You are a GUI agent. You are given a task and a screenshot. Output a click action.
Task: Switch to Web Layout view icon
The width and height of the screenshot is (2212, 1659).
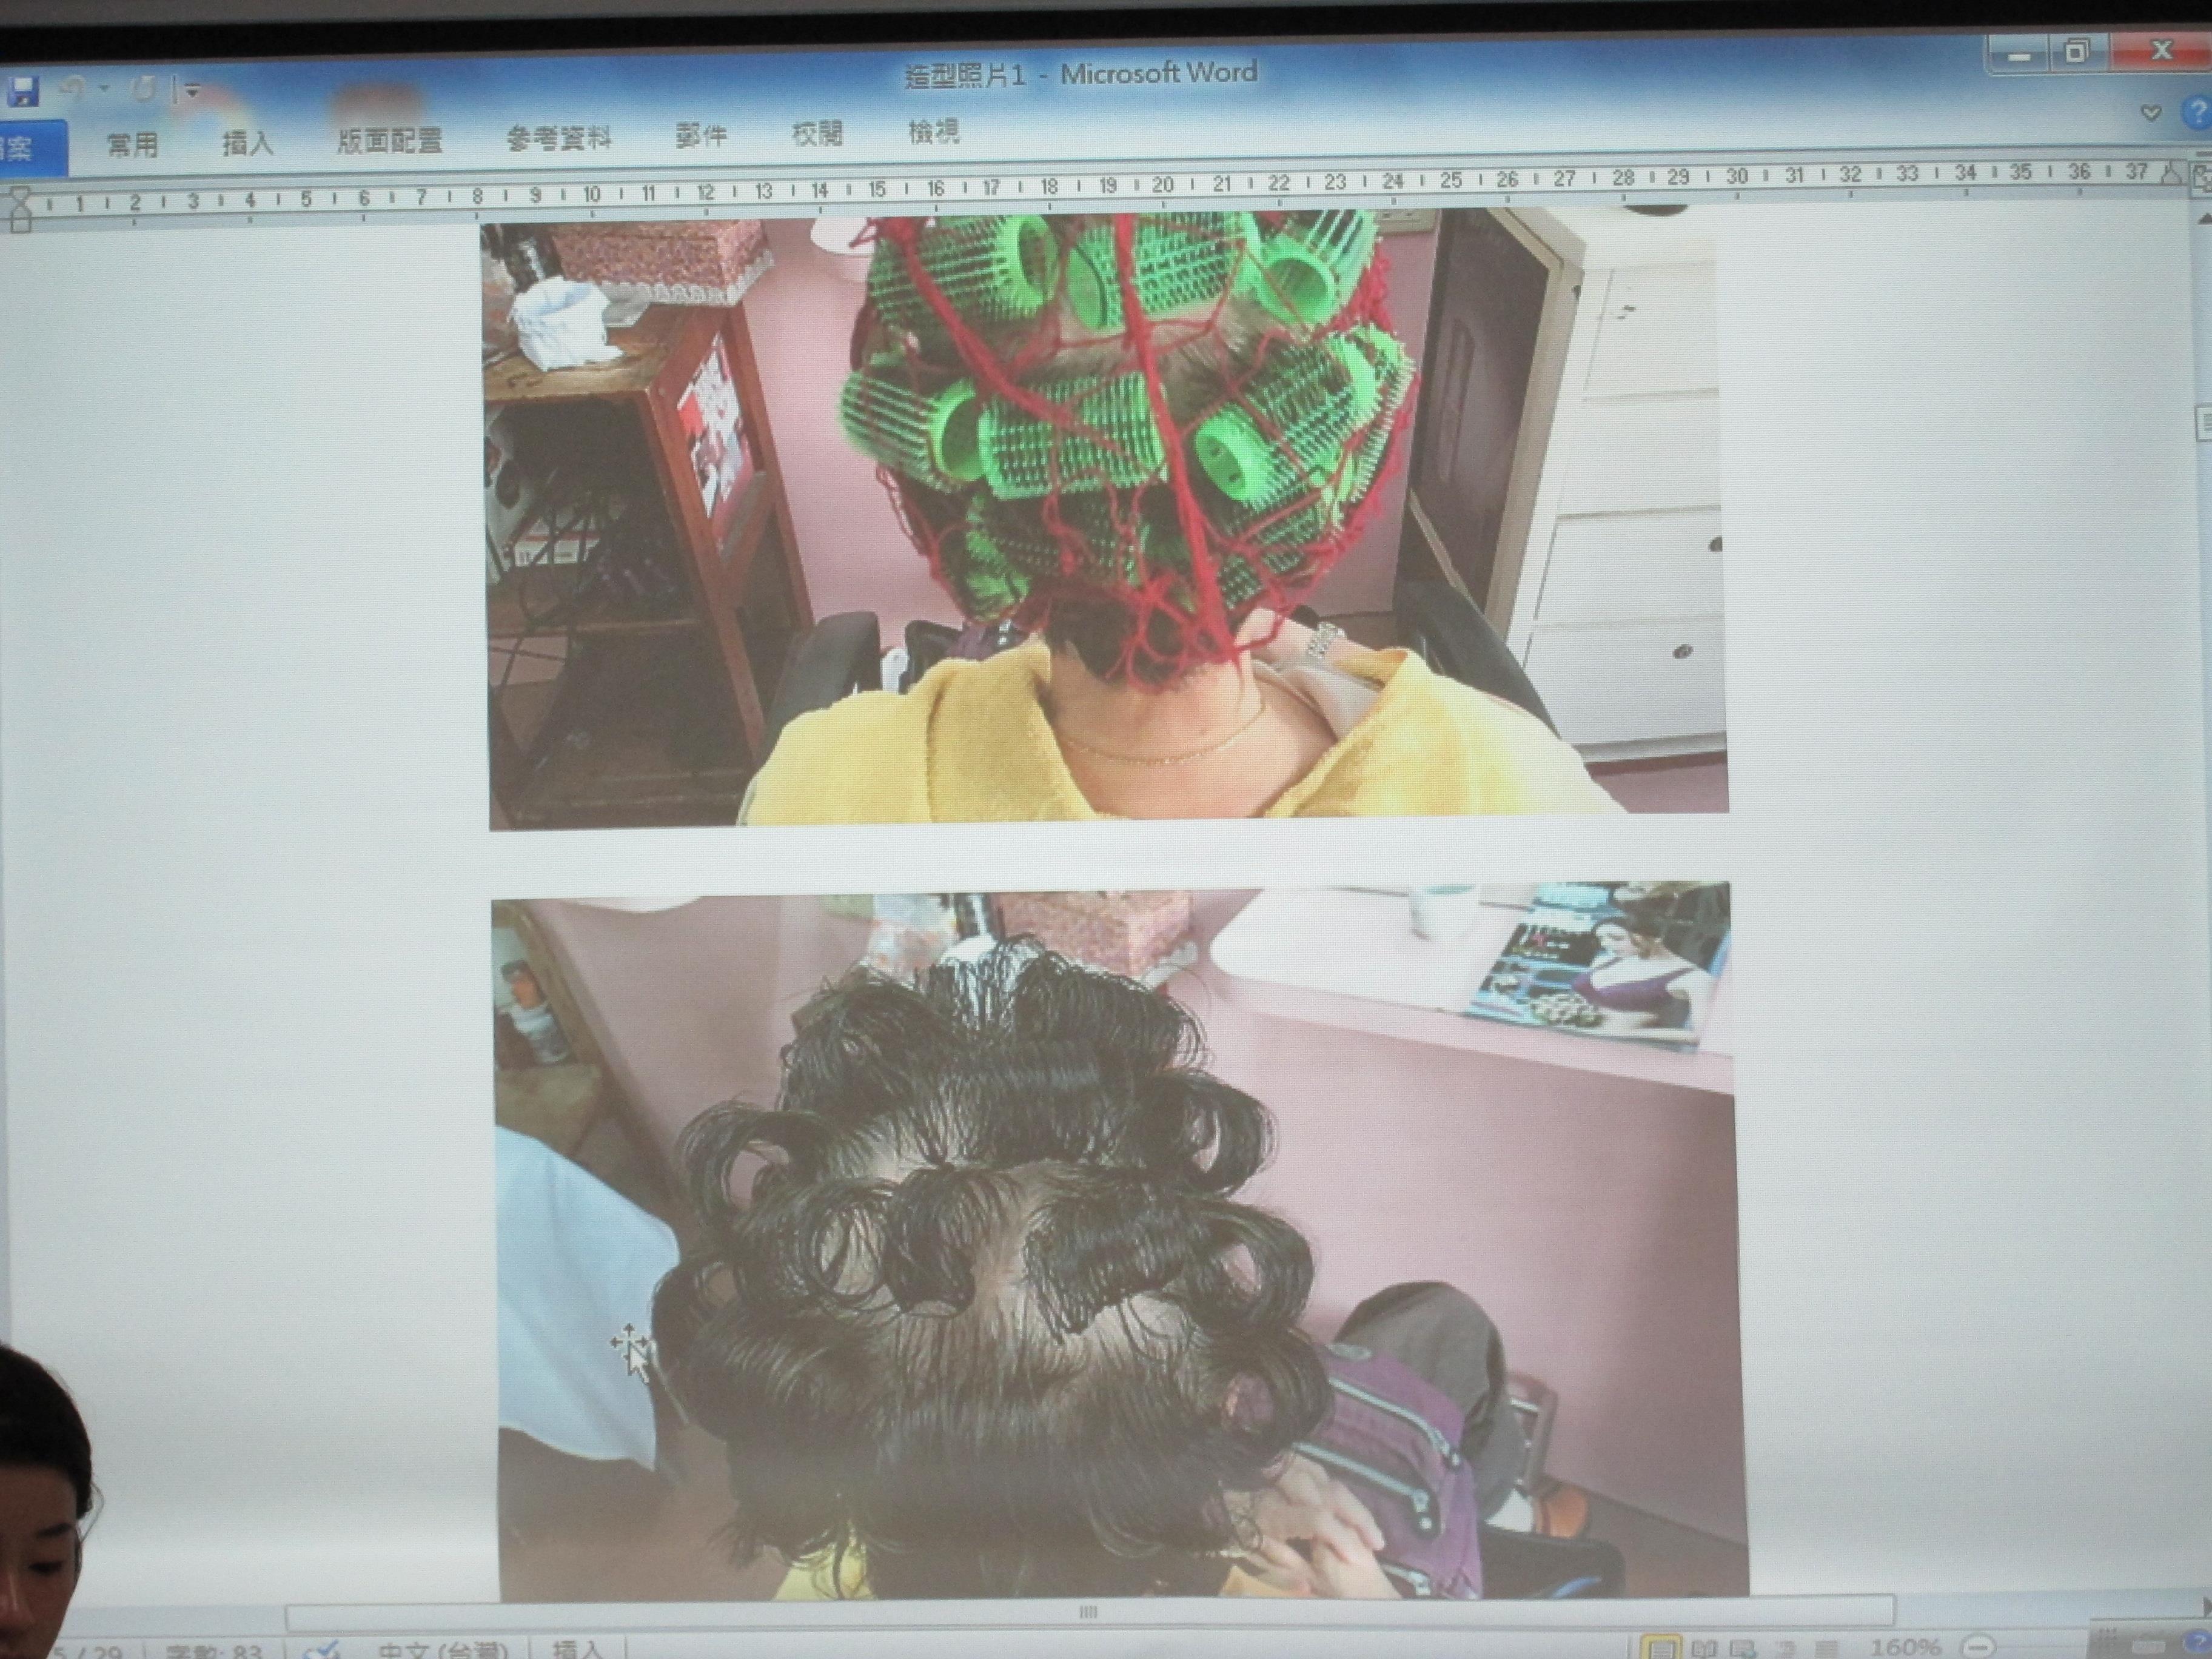click(x=1744, y=1648)
